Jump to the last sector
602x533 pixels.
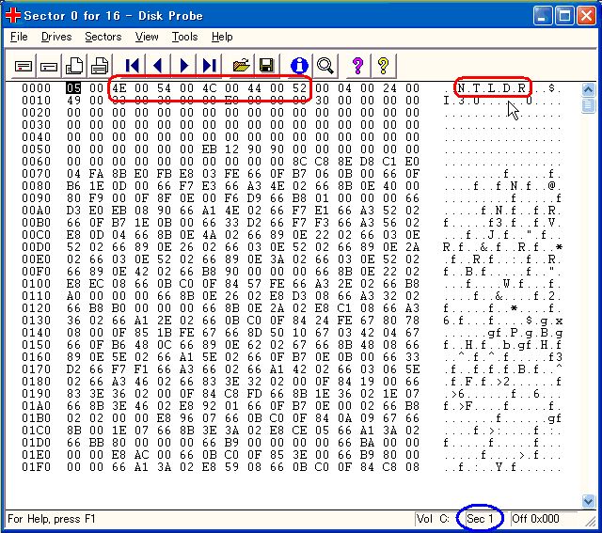point(209,65)
